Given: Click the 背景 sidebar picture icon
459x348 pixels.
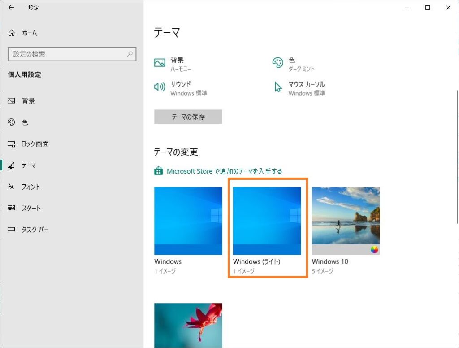Looking at the screenshot, I should coord(11,101).
